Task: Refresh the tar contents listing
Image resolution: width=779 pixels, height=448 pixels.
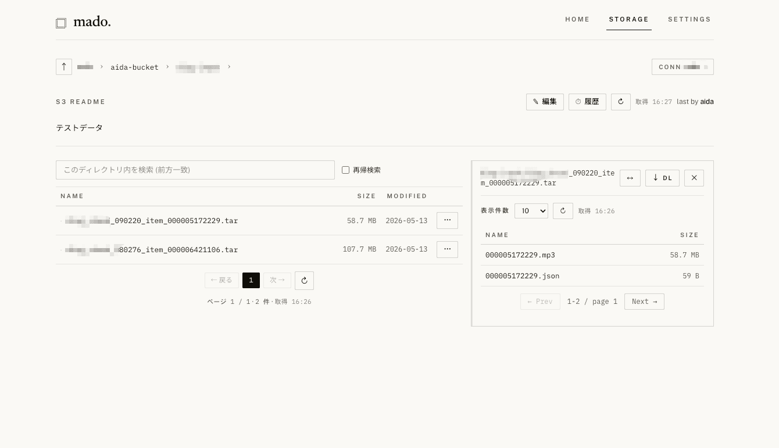Action: (563, 211)
